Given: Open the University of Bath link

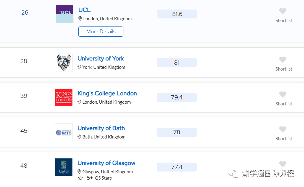Looking at the screenshot, I should 101,128.
